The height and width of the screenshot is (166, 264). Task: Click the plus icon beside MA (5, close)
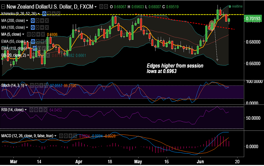click(x=38, y=34)
